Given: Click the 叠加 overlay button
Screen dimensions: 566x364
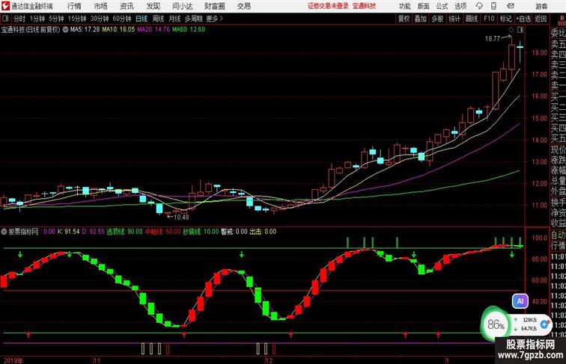Looking at the screenshot, I should [x=421, y=19].
